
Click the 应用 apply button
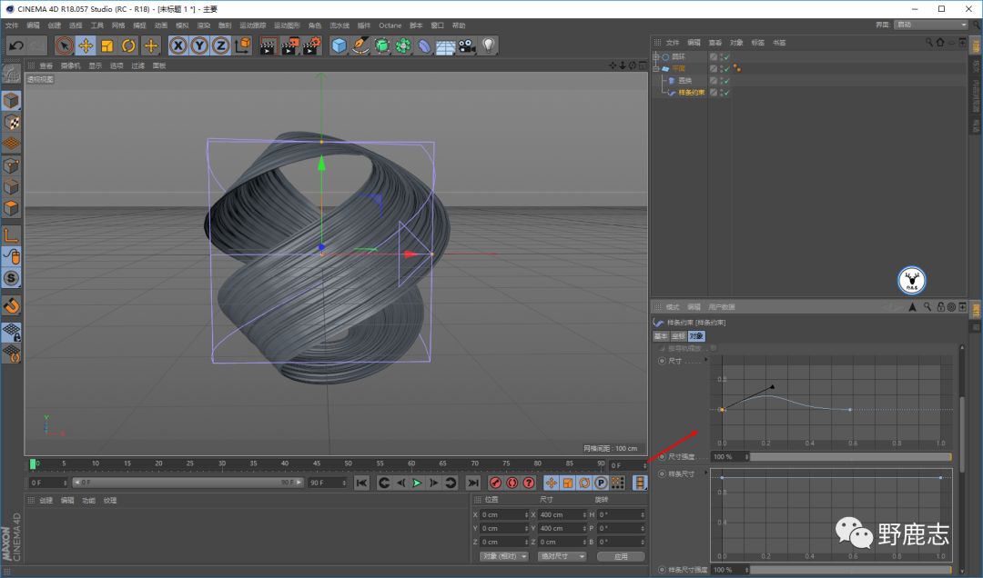point(620,556)
